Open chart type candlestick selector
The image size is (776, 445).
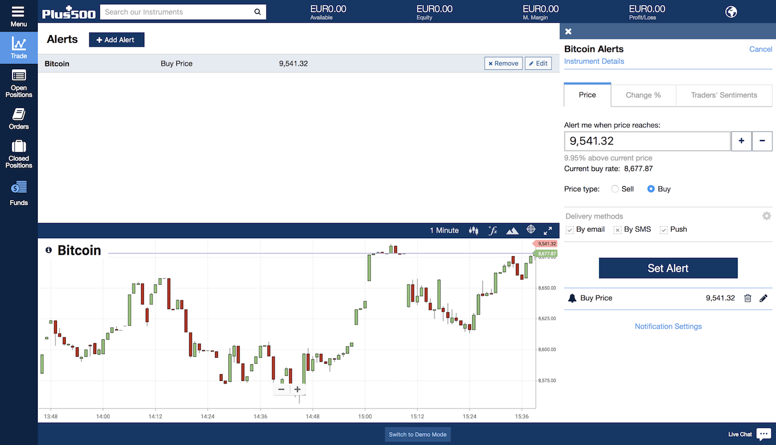pyautogui.click(x=473, y=231)
